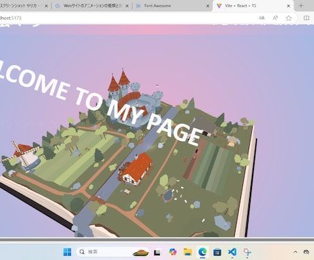The width and height of the screenshot is (314, 260).
Task: Click the translate page icon
Action: pyautogui.click(x=261, y=18)
